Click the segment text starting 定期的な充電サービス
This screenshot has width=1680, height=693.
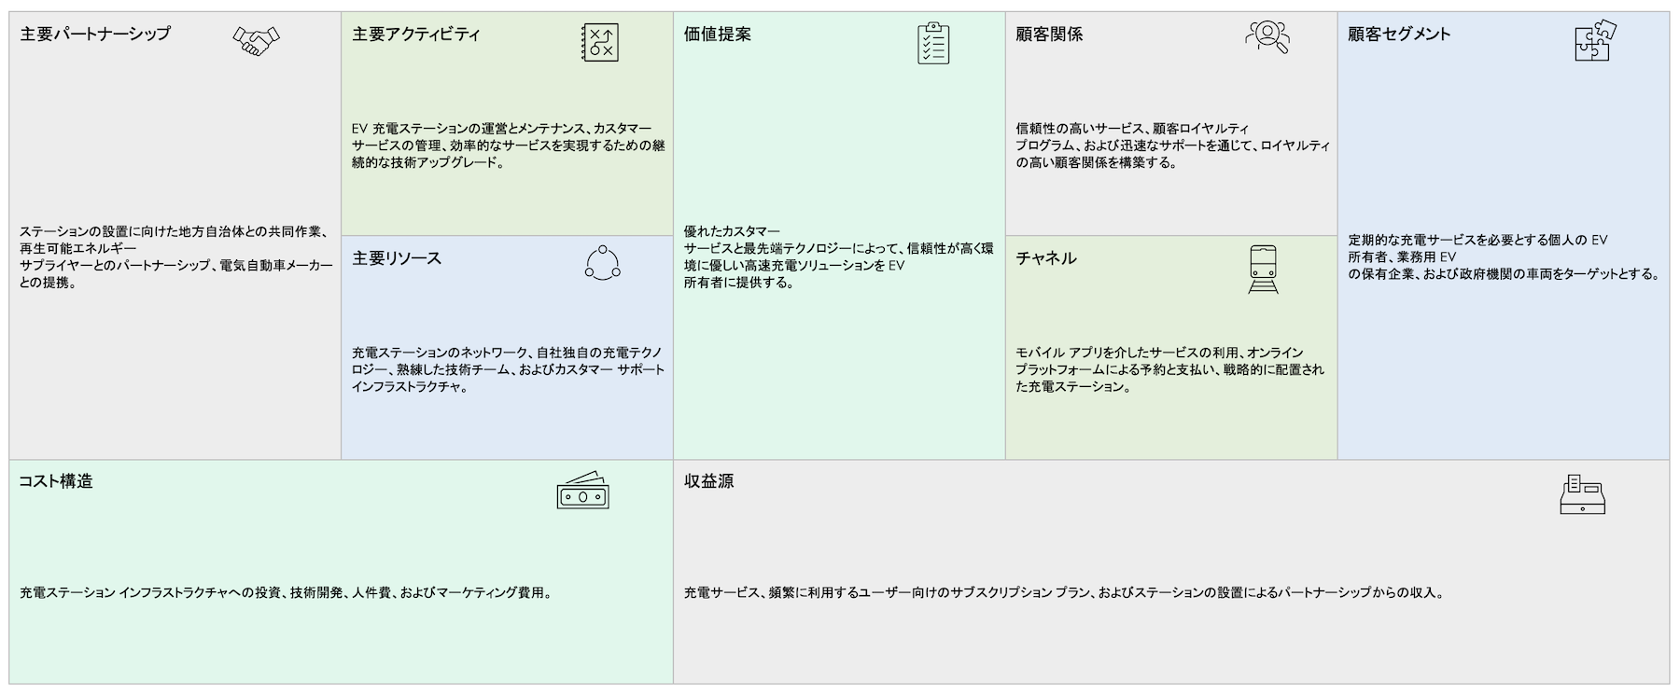pyautogui.click(x=1505, y=257)
